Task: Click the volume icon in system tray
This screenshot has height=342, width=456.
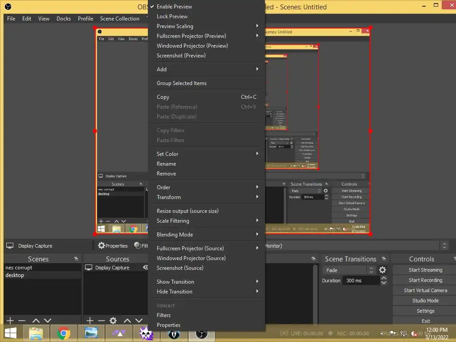Action: tap(414, 333)
